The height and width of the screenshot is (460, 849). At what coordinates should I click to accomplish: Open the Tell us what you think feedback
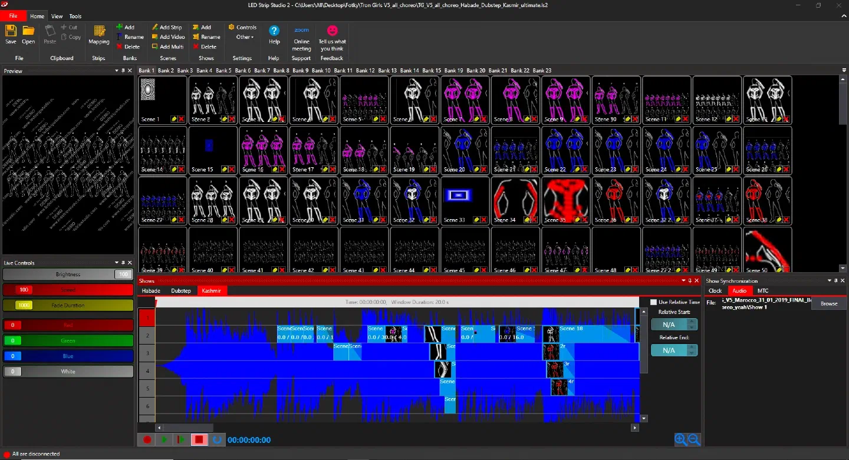point(333,38)
